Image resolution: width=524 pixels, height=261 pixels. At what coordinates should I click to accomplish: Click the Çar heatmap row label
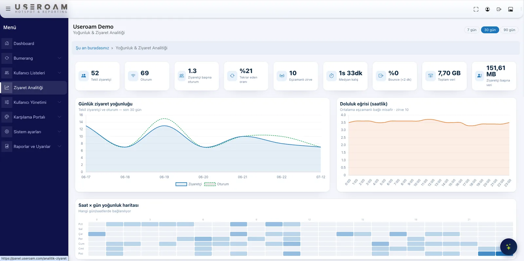[81, 234]
